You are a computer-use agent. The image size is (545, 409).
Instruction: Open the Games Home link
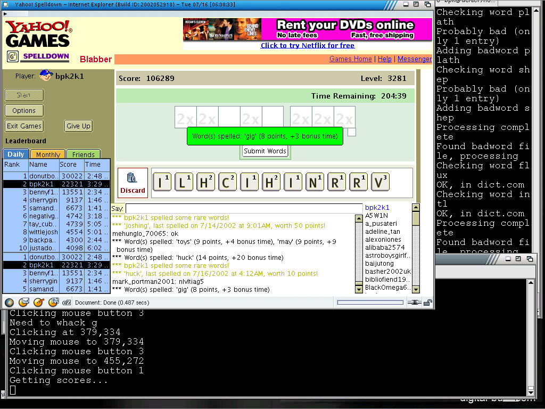350,59
